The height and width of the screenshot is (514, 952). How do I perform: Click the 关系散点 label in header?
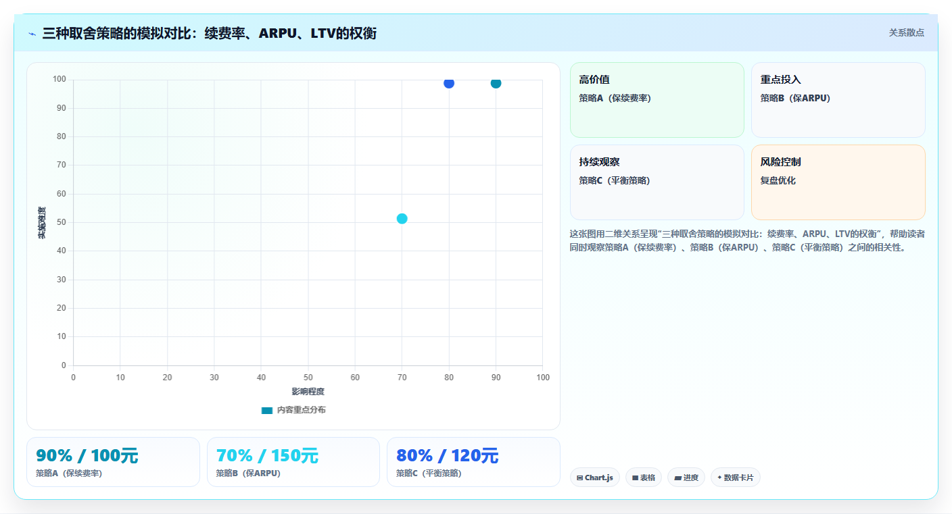(x=906, y=32)
